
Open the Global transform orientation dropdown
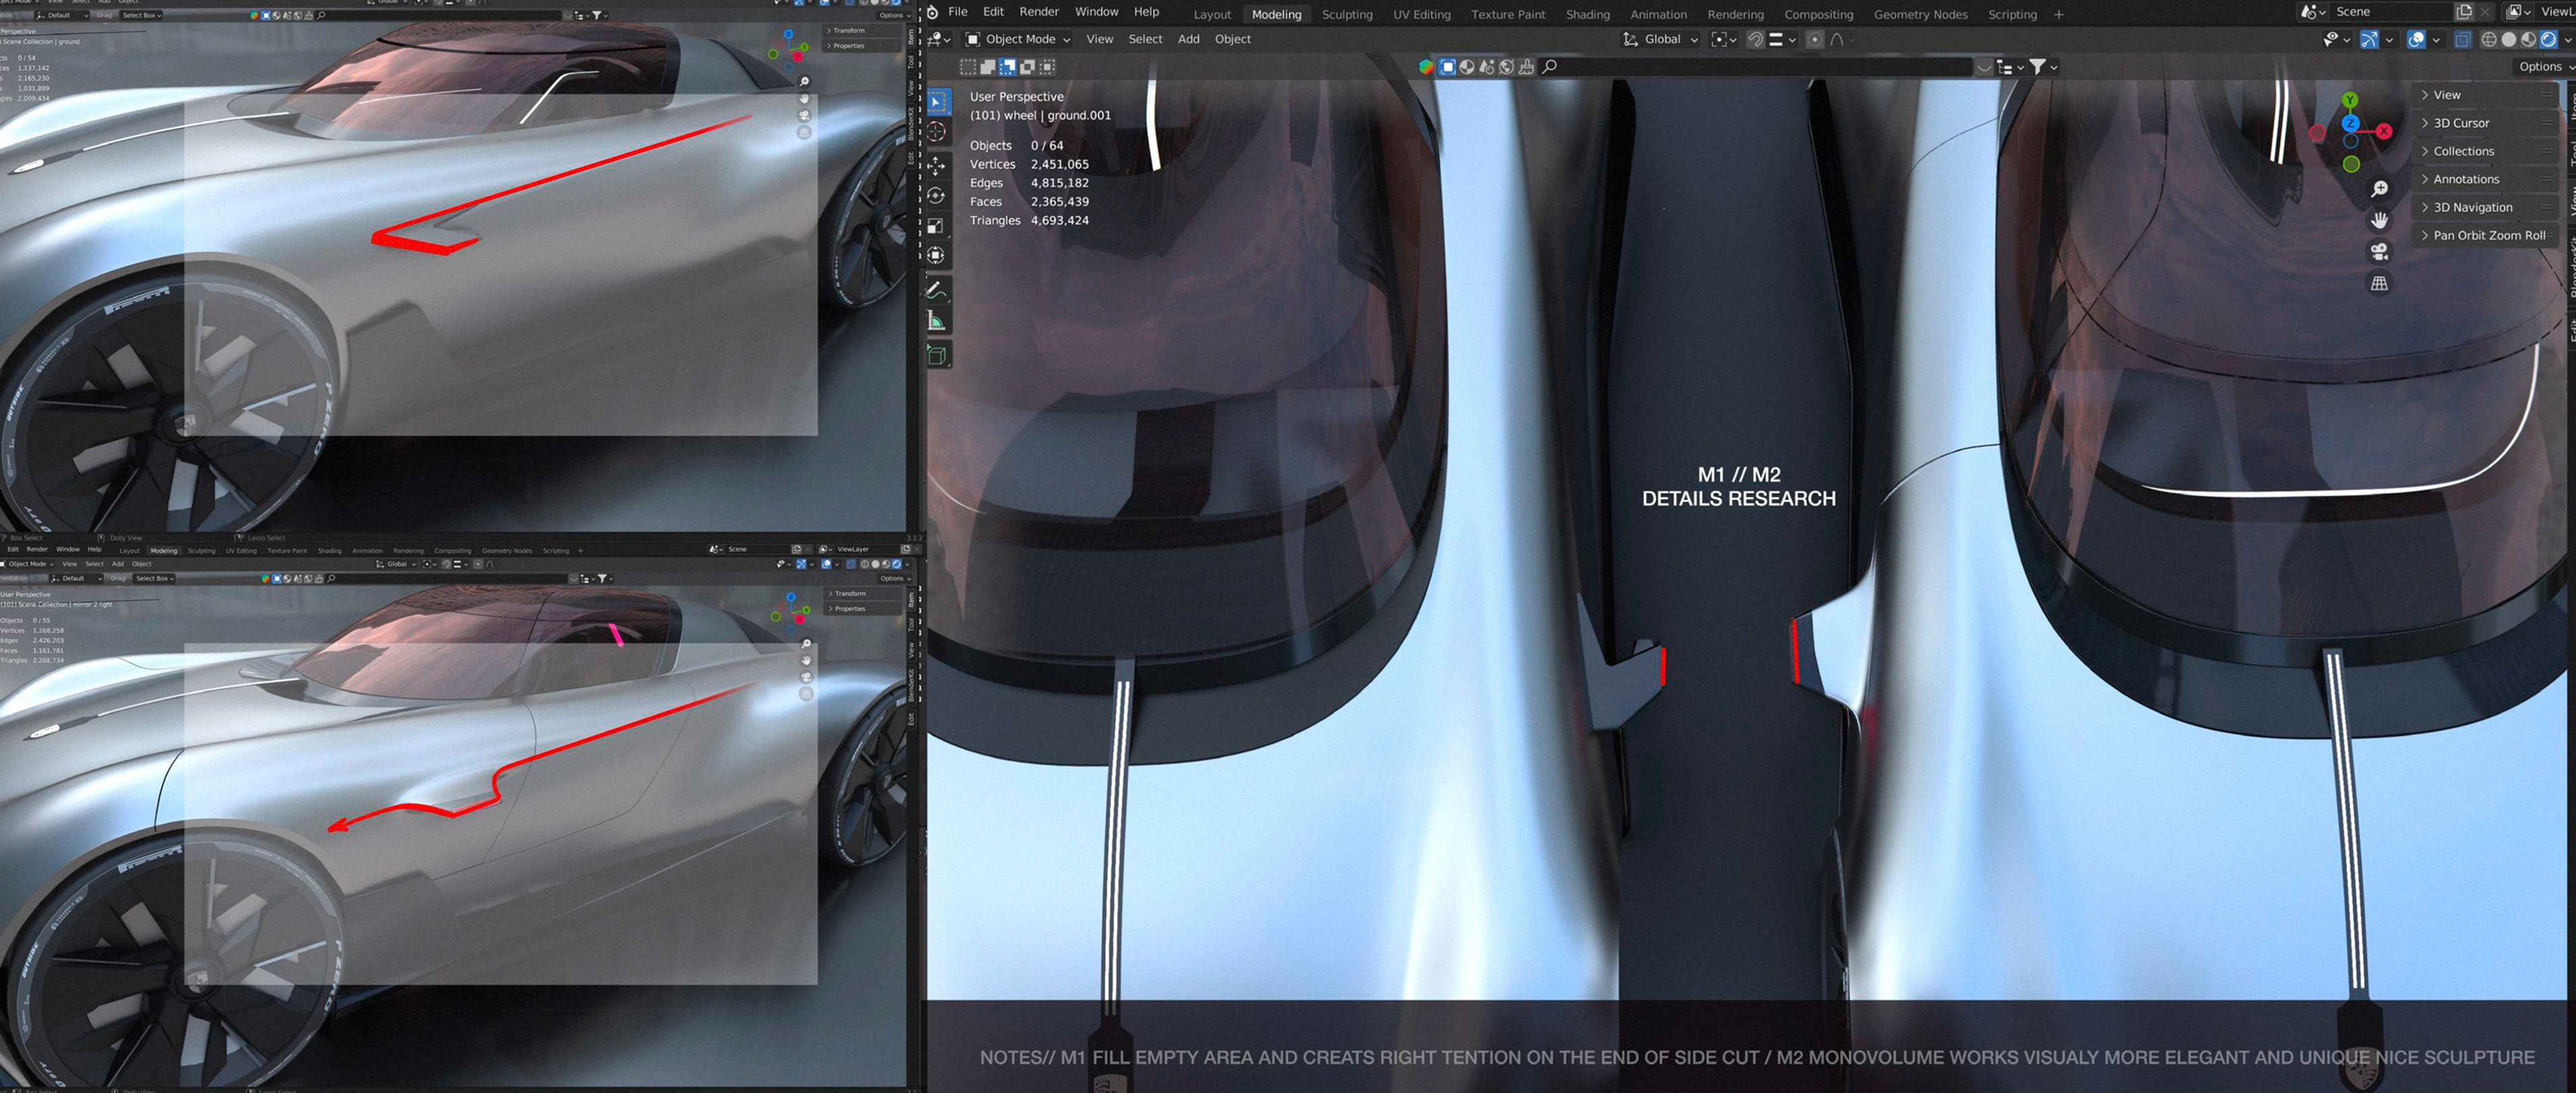click(x=1661, y=39)
